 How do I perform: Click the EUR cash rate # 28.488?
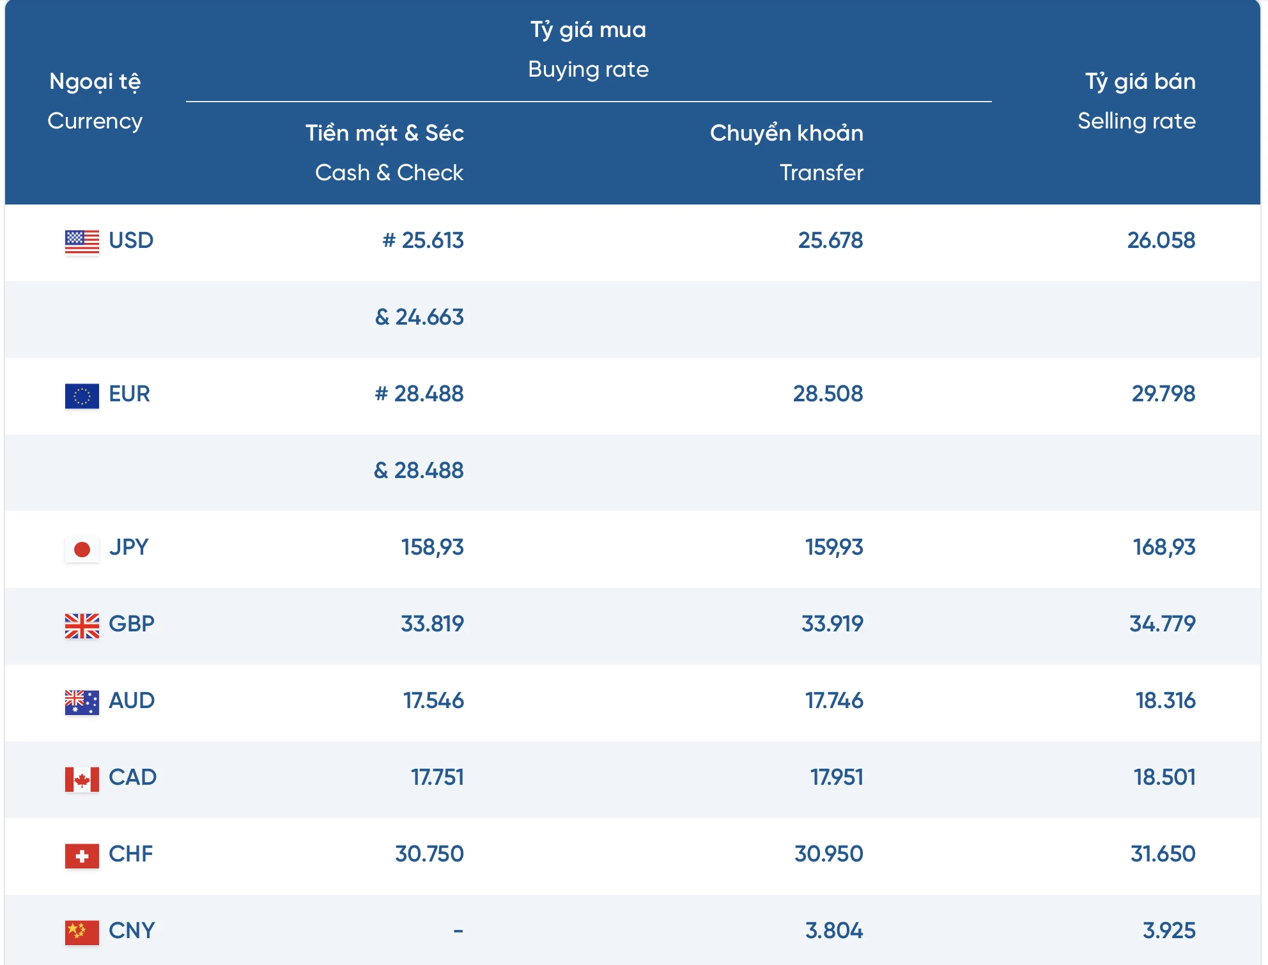click(x=419, y=394)
